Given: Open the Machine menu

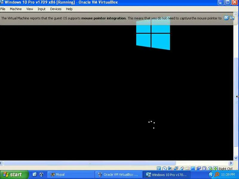Looking at the screenshot, I should [x=16, y=9].
